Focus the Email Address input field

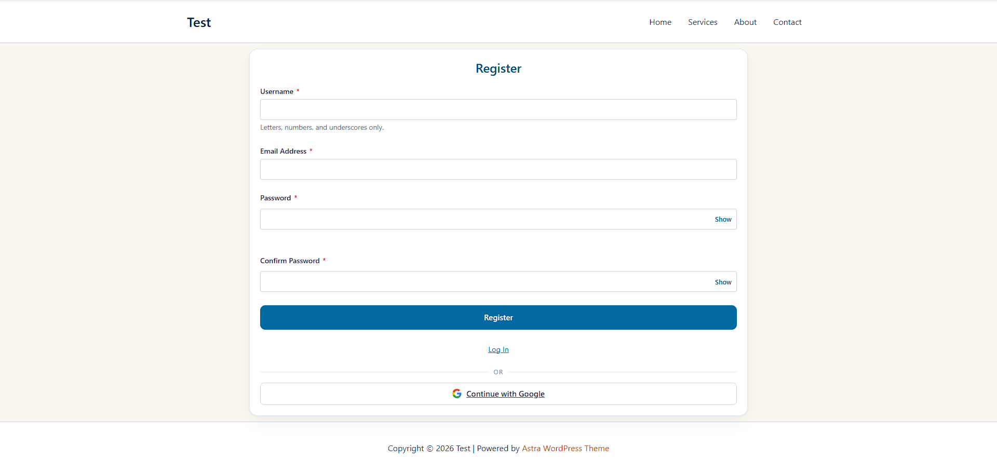498,169
